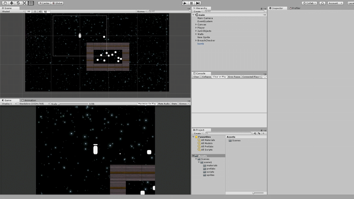This screenshot has width=354, height=199.
Task: Click Project search field
Action: click(x=228, y=133)
